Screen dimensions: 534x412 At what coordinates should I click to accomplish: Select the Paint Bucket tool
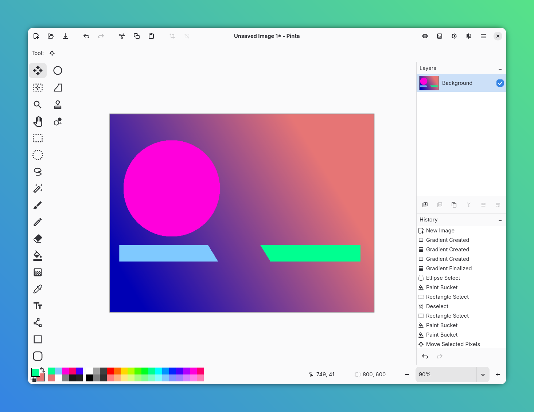click(x=38, y=256)
